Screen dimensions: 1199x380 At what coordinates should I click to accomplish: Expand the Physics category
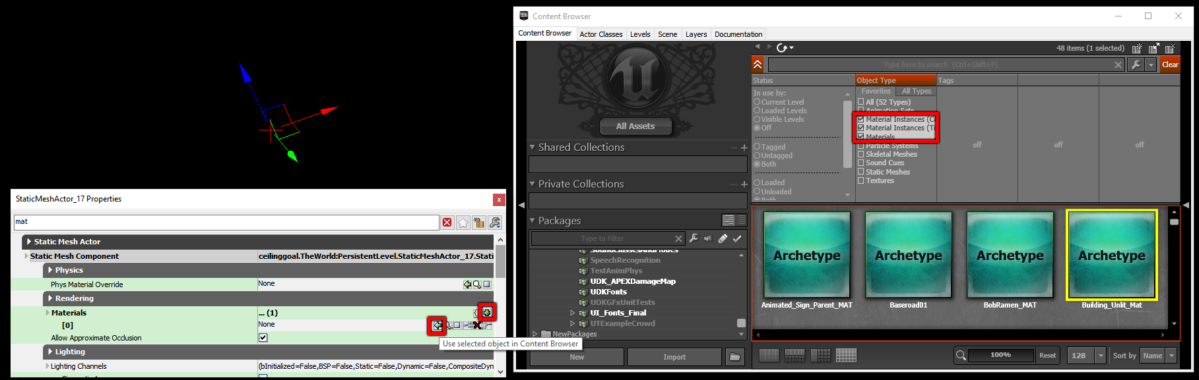click(50, 270)
